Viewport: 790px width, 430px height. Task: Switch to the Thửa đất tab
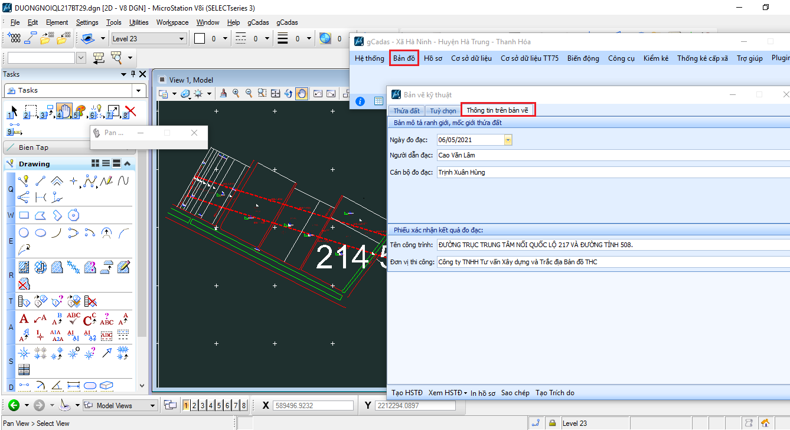[406, 110]
